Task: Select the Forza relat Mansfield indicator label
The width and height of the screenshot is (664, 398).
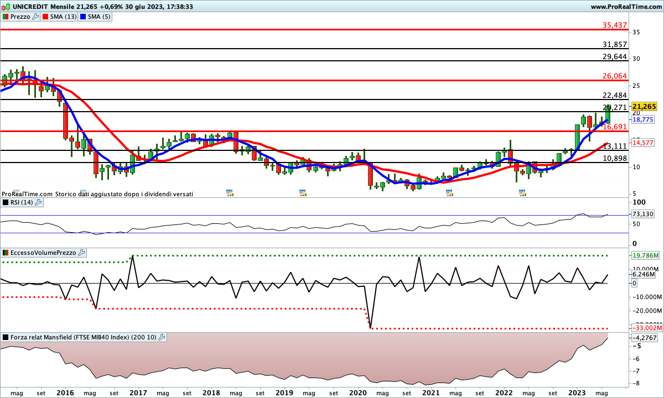Action: point(83,337)
